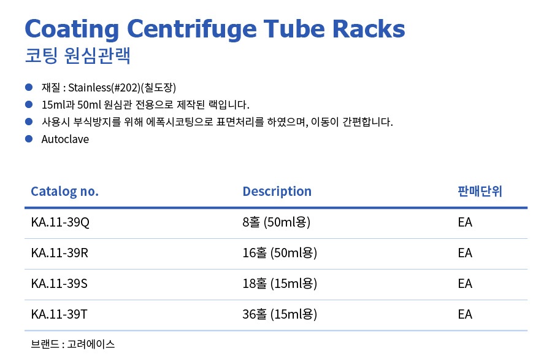This screenshot has width=552, height=361.
Task: Click the 18홀 (15ml용) description
Action: coord(280,284)
